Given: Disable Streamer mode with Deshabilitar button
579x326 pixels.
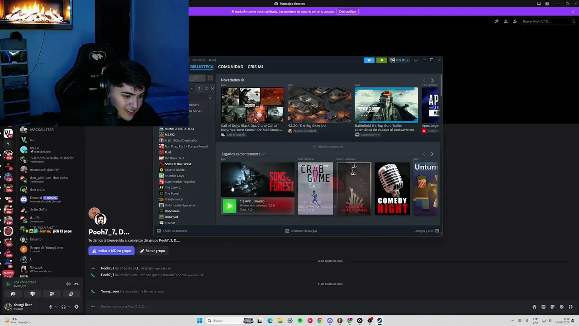Looking at the screenshot, I should tap(347, 11).
